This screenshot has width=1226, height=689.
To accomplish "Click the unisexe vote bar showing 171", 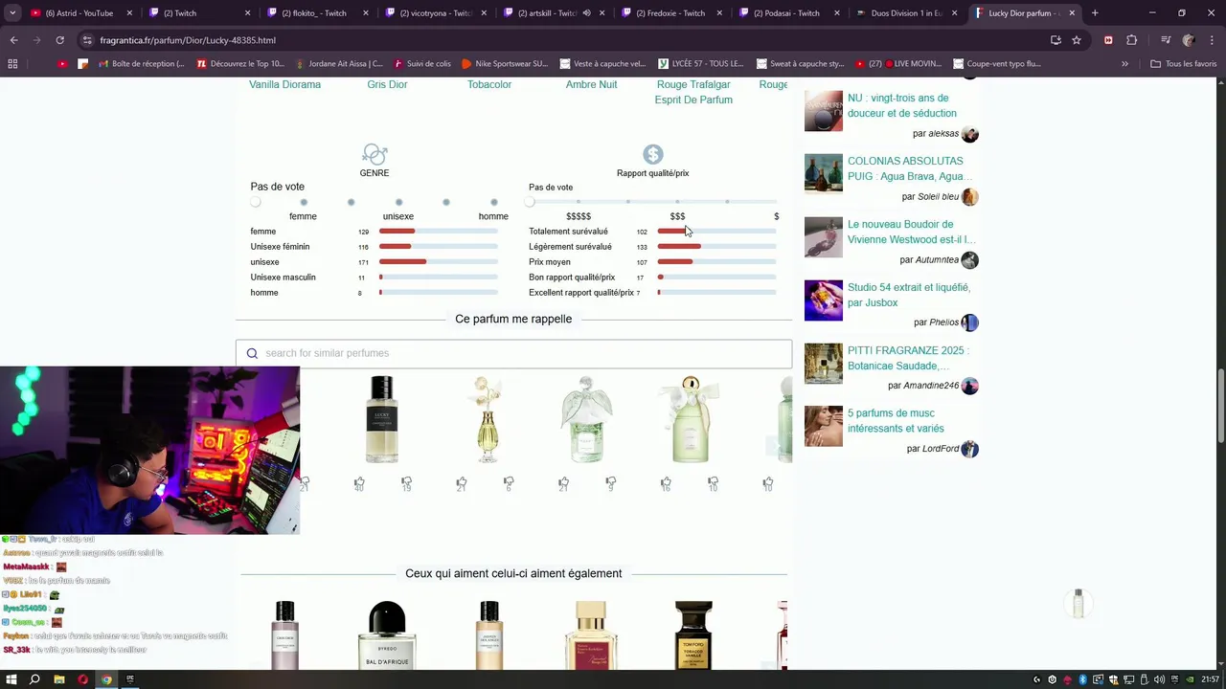I will [439, 262].
